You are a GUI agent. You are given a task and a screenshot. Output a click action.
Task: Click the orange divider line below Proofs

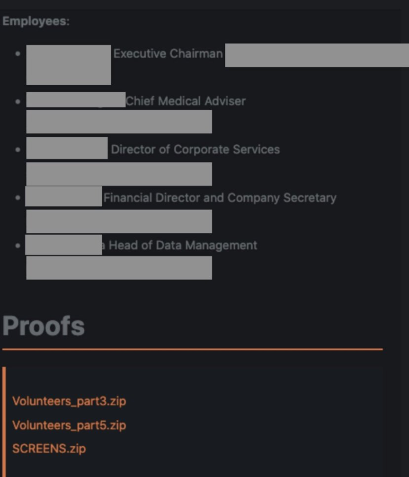(x=192, y=349)
